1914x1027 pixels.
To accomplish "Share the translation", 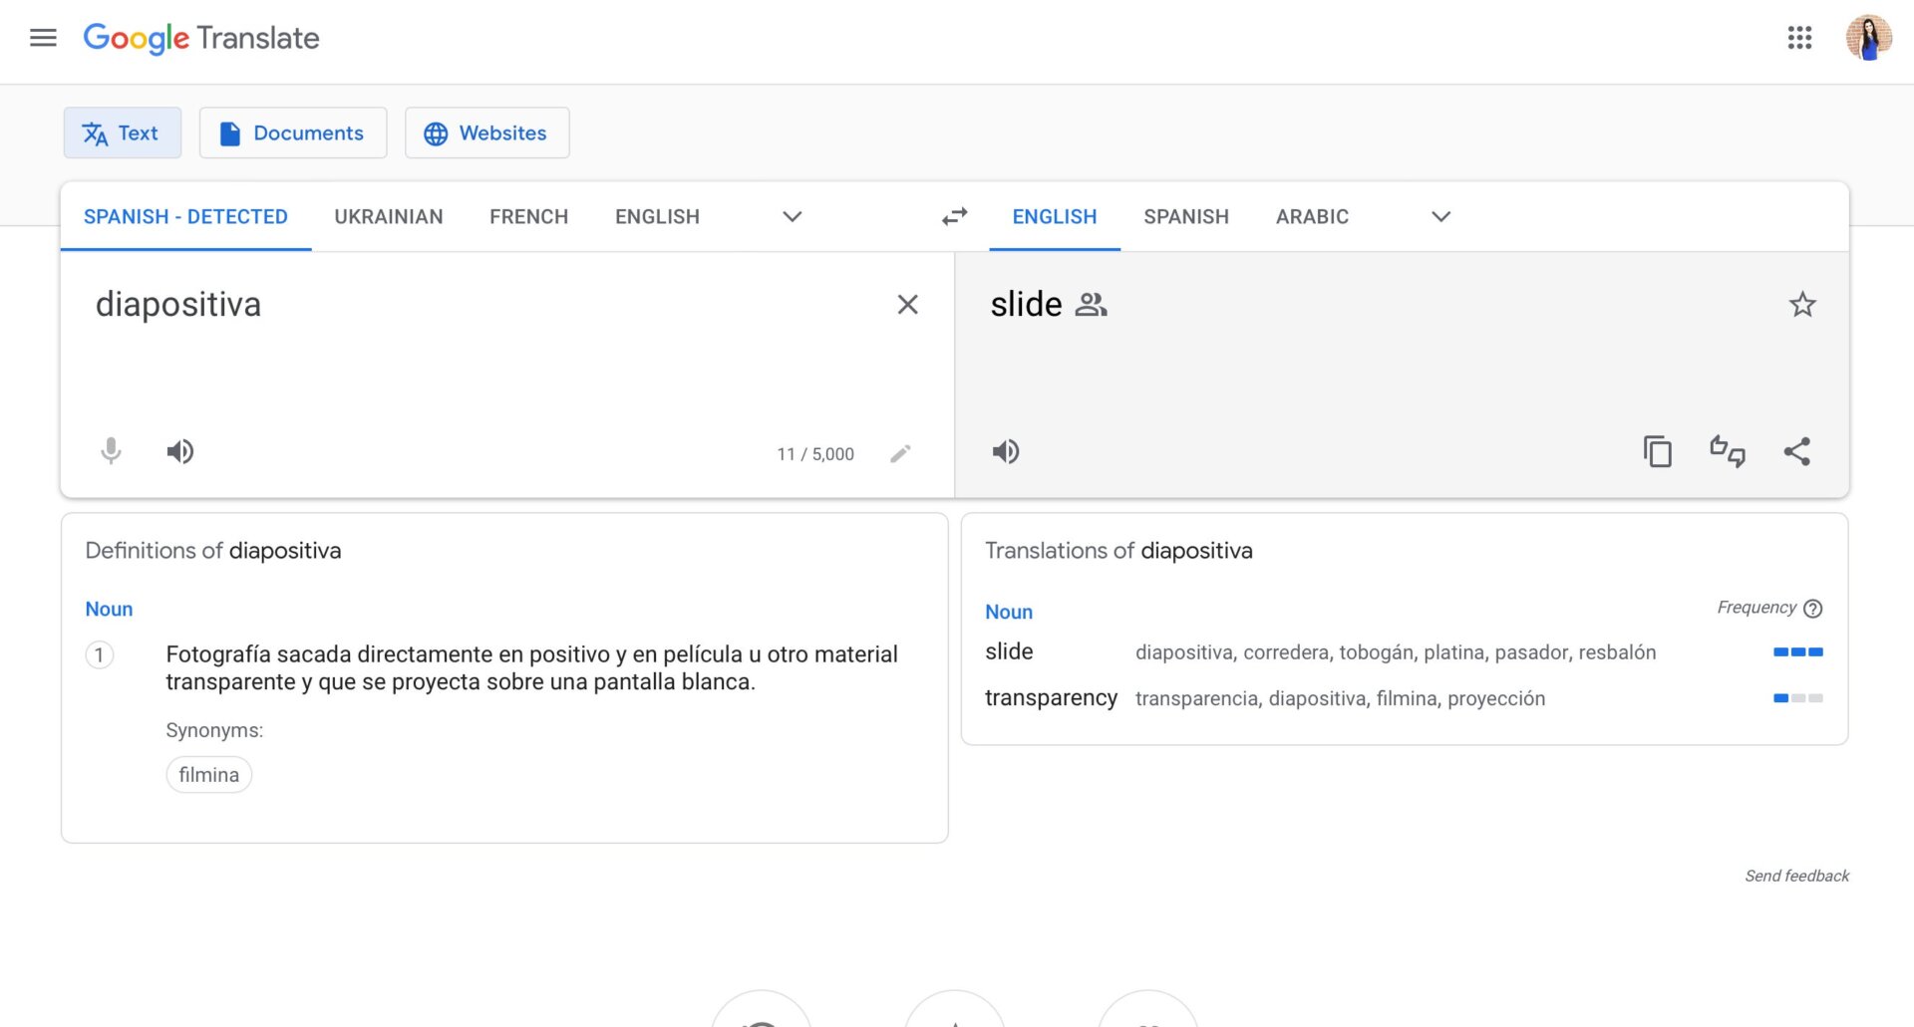I will coord(1797,451).
